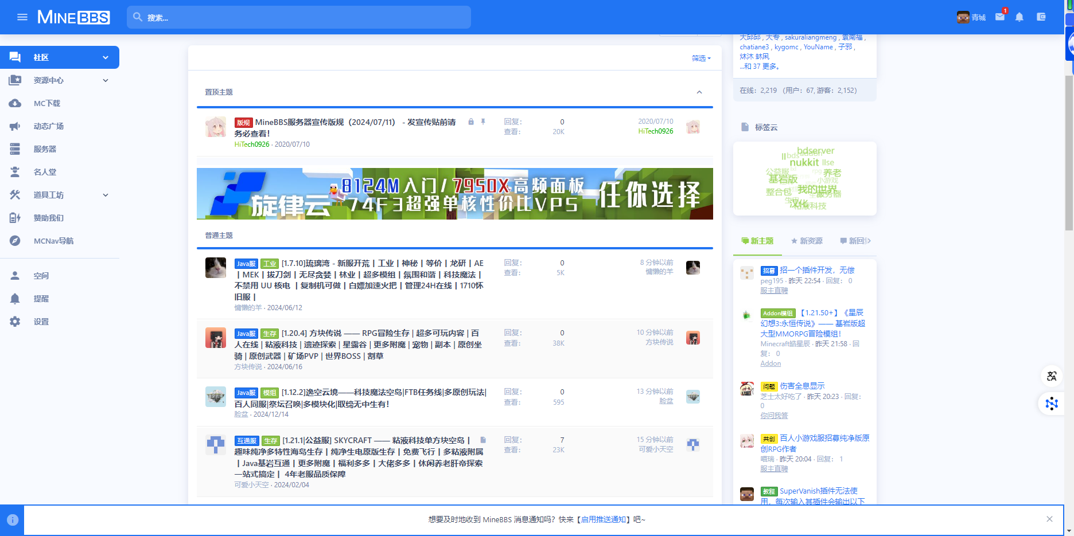Click the 资源中心 starred folder icon
Image resolution: width=1074 pixels, height=536 pixels.
pos(15,80)
